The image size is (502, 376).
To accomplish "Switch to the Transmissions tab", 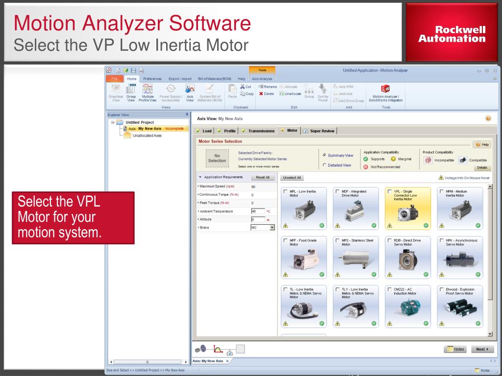I will coord(258,131).
